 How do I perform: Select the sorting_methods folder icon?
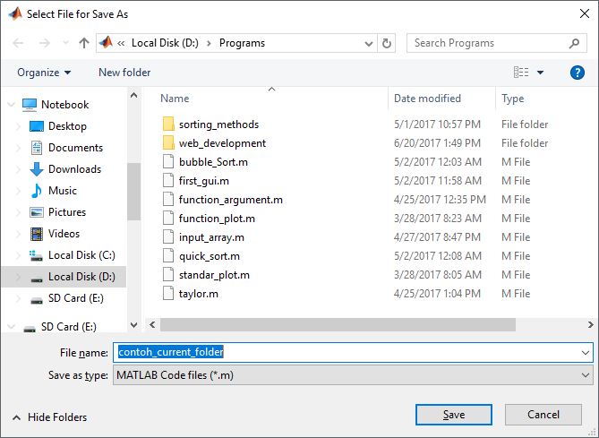click(x=168, y=125)
